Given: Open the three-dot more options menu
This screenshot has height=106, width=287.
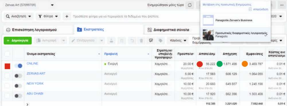Looking at the screenshot, I should 282,5.
